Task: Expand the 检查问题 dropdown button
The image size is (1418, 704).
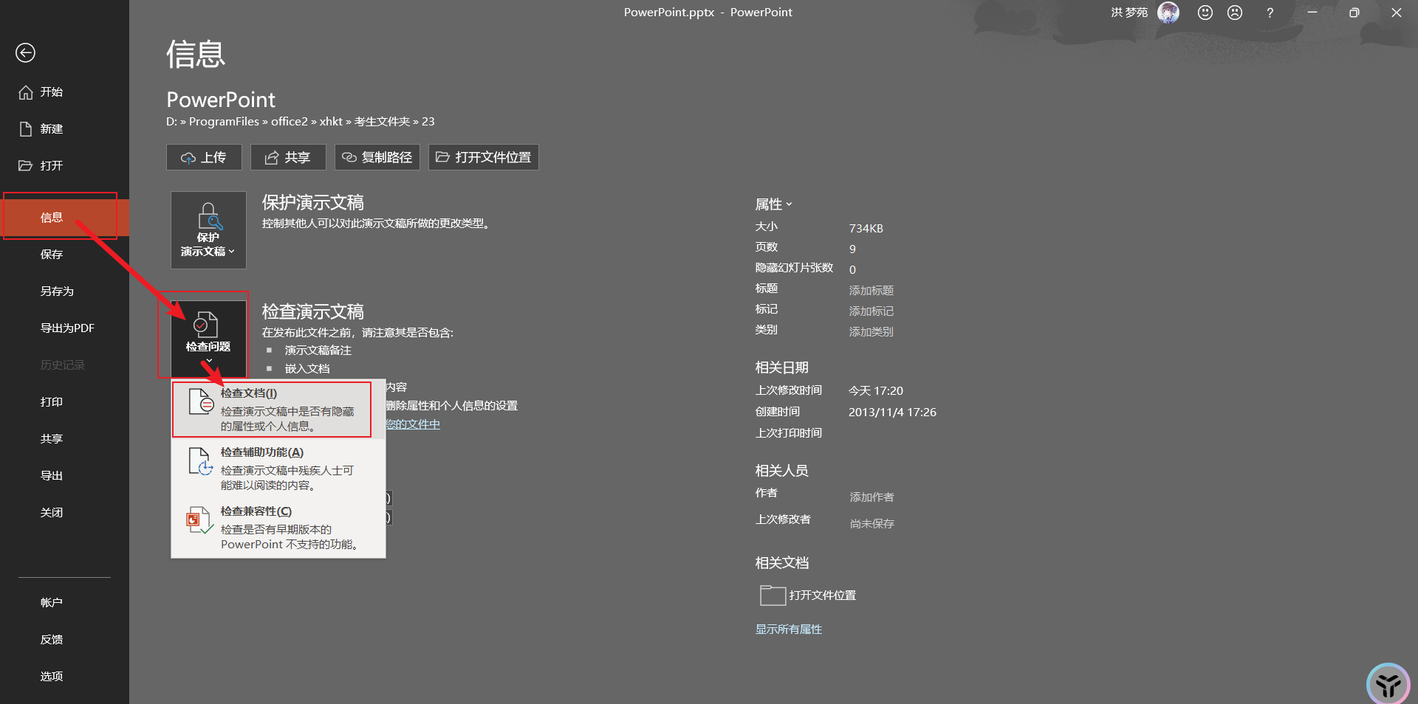Action: coord(208,339)
